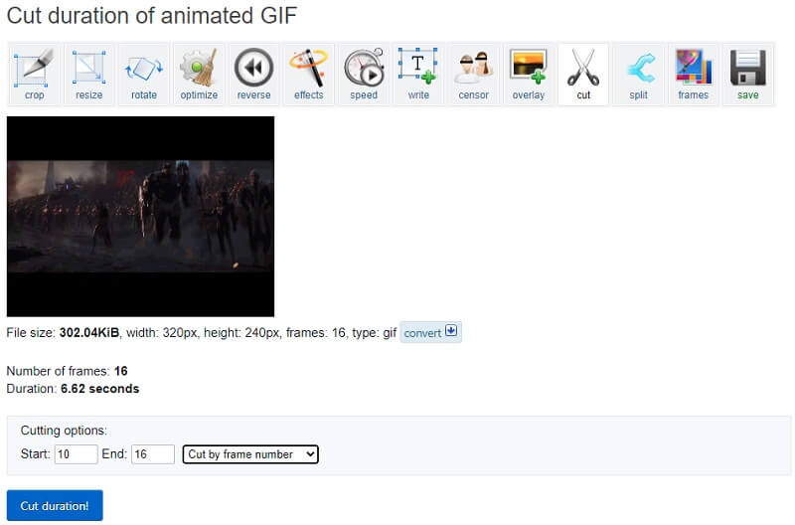Focus the End frame input field
This screenshot has height=525, width=795.
click(153, 454)
